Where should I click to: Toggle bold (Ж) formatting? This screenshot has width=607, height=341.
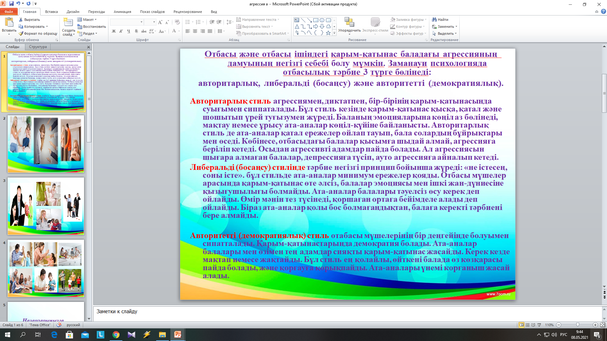pos(114,31)
